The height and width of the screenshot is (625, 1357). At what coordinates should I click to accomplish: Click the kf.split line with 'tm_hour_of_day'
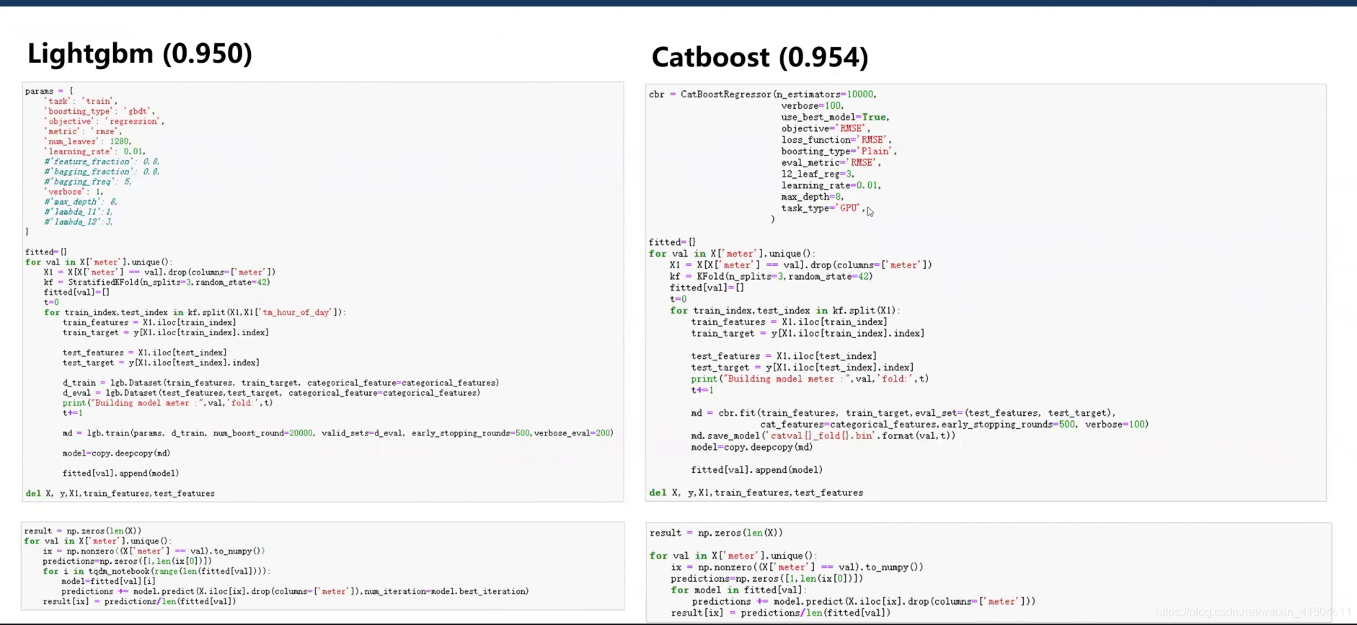pyautogui.click(x=195, y=313)
